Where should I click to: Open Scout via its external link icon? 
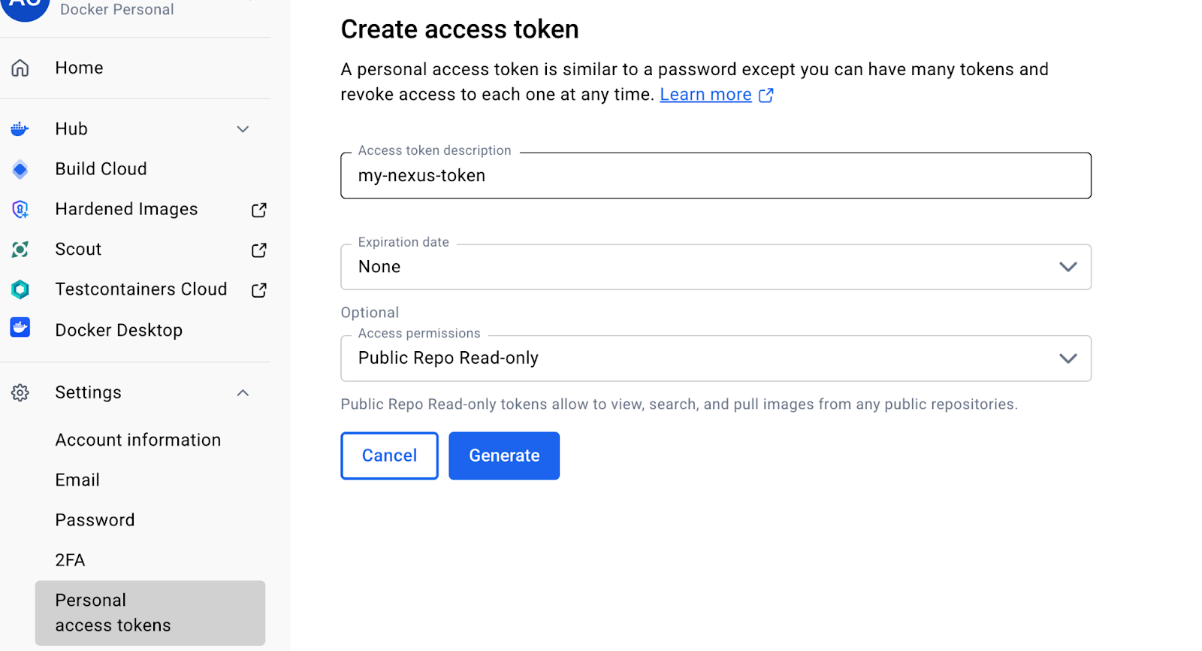[258, 250]
